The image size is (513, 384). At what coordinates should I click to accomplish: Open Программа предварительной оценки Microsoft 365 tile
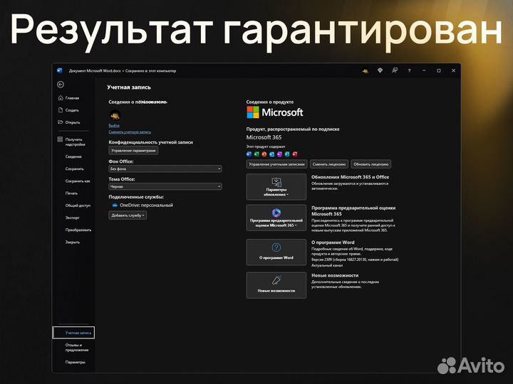[x=276, y=218]
